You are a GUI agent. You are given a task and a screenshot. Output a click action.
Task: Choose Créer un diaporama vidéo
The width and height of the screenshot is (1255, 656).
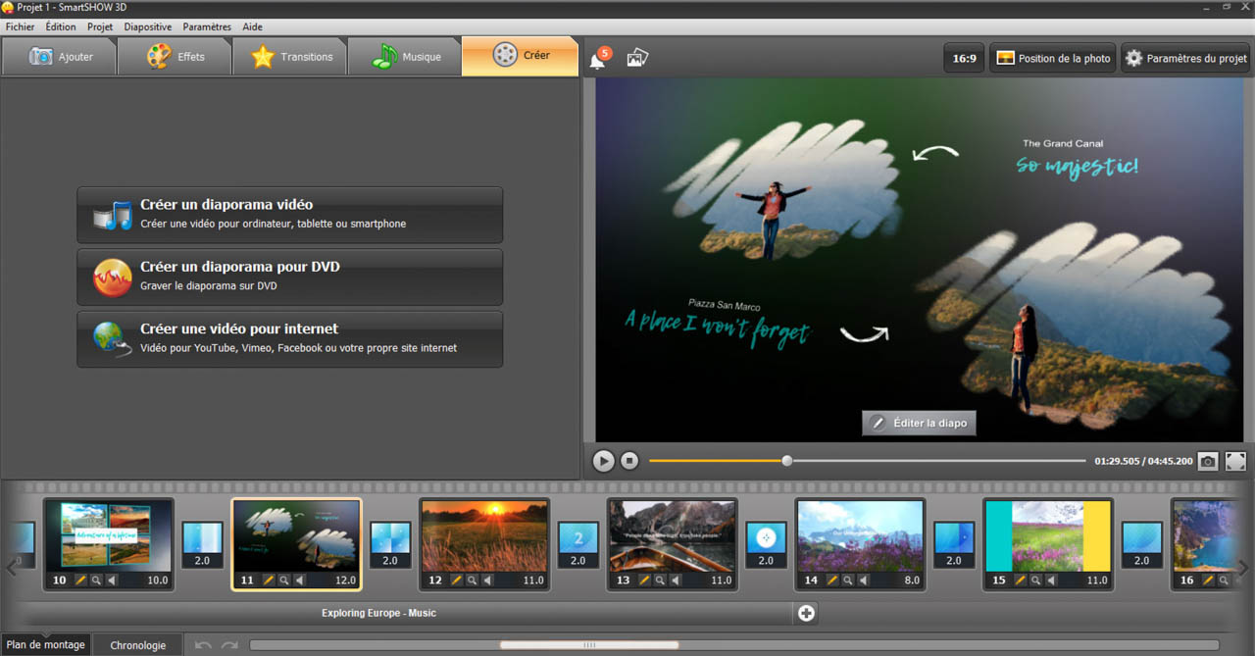pos(289,215)
